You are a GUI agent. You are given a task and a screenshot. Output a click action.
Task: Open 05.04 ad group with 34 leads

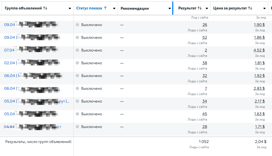tap(37, 101)
